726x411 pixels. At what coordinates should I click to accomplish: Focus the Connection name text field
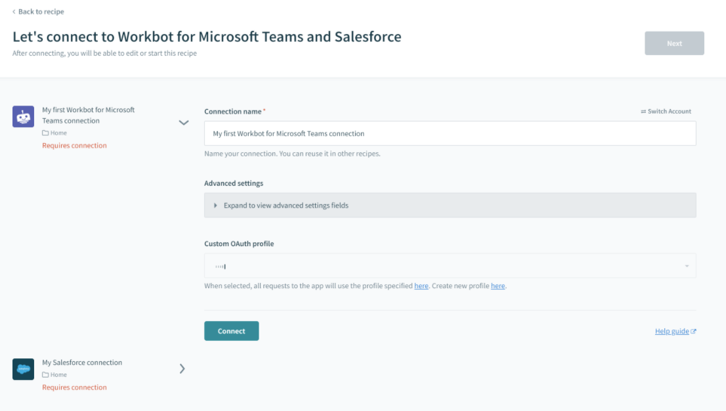click(450, 133)
